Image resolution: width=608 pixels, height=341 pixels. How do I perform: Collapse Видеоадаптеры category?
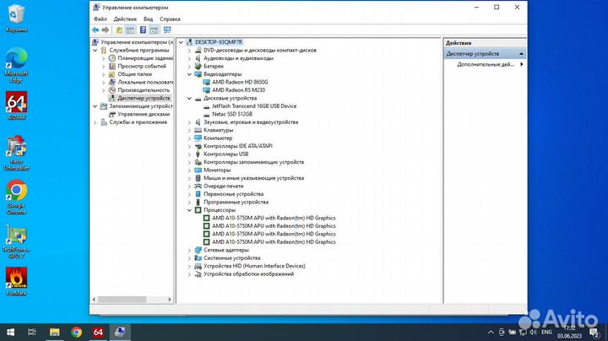click(190, 74)
